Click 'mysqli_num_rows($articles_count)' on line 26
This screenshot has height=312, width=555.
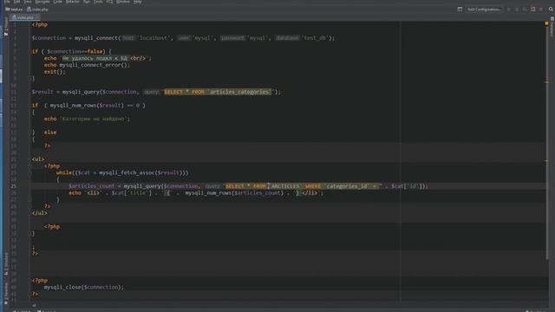pyautogui.click(x=234, y=192)
